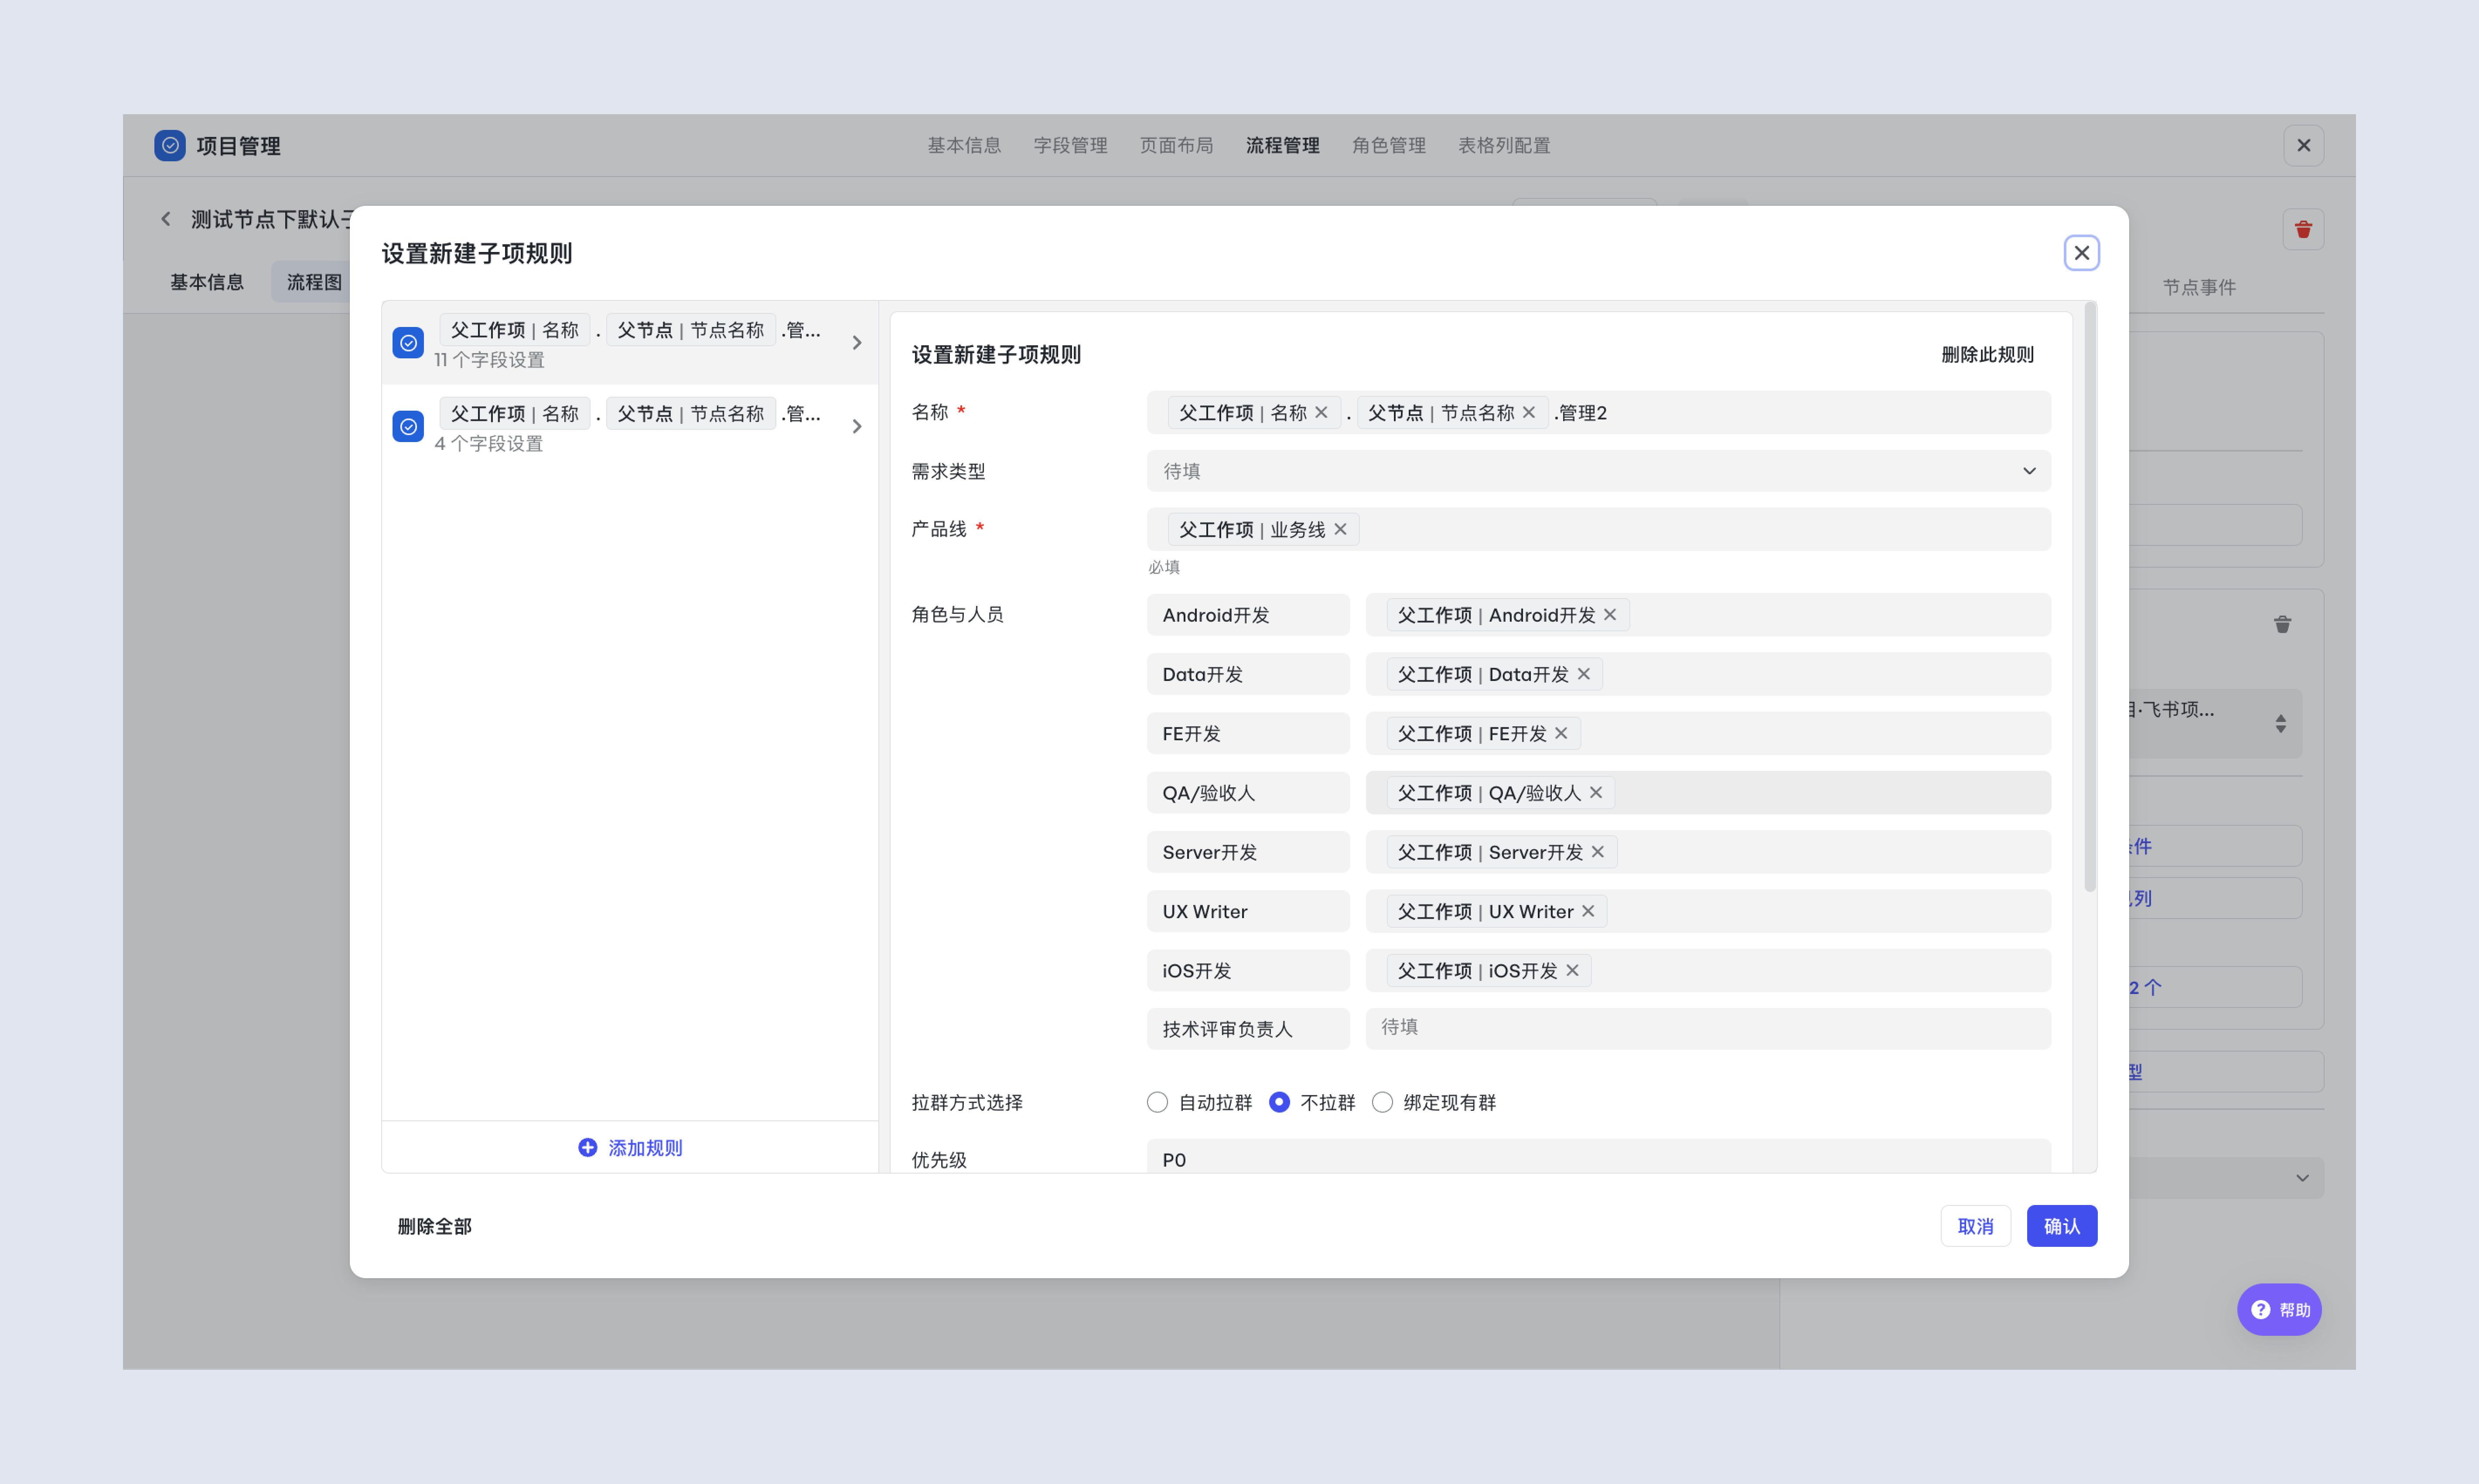The image size is (2479, 1484).
Task: Click the 项目管理 app logo icon
Action: pos(170,145)
